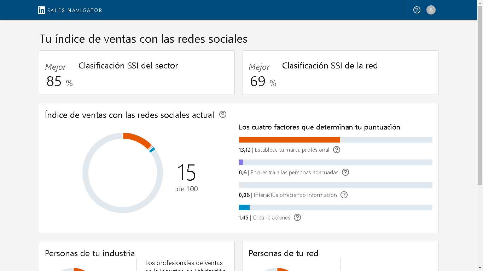Click the purple Encuentra a las personas bar
Viewport: 483px width, 271px height.
(241, 162)
